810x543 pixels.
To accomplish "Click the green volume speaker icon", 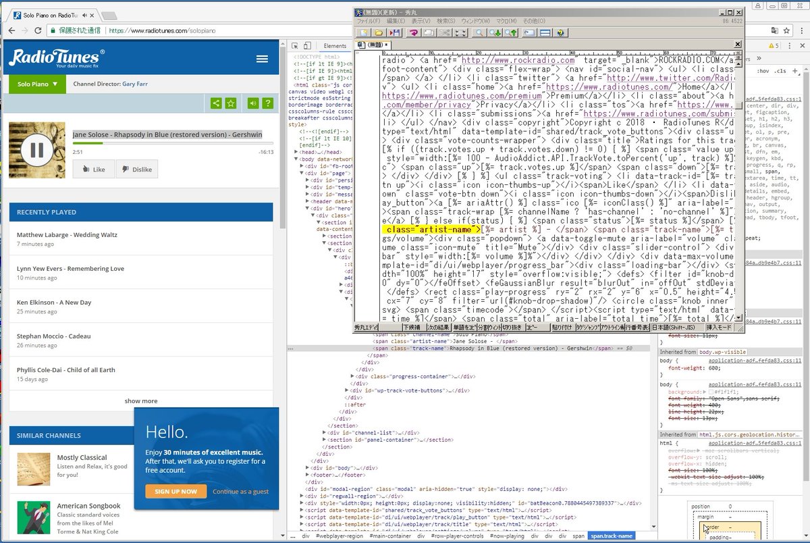I will pos(252,103).
